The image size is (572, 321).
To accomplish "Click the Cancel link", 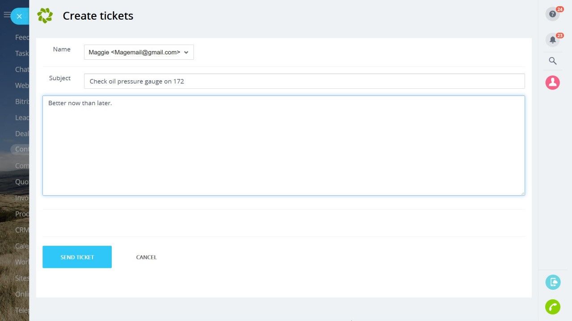I will 146,257.
